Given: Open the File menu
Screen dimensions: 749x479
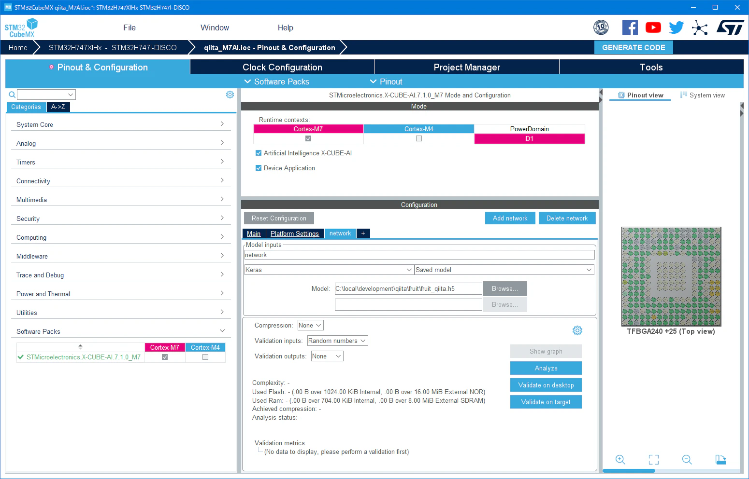Looking at the screenshot, I should pyautogui.click(x=130, y=28).
